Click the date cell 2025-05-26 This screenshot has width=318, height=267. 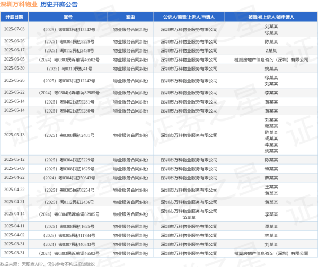click(14, 80)
